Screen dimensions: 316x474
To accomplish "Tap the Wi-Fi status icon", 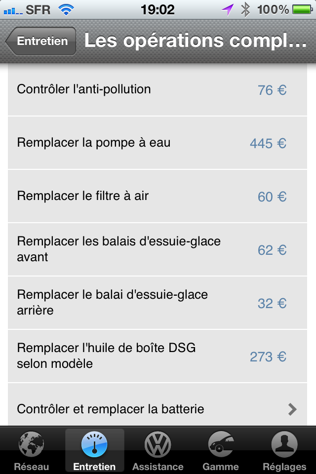I will 66,10.
